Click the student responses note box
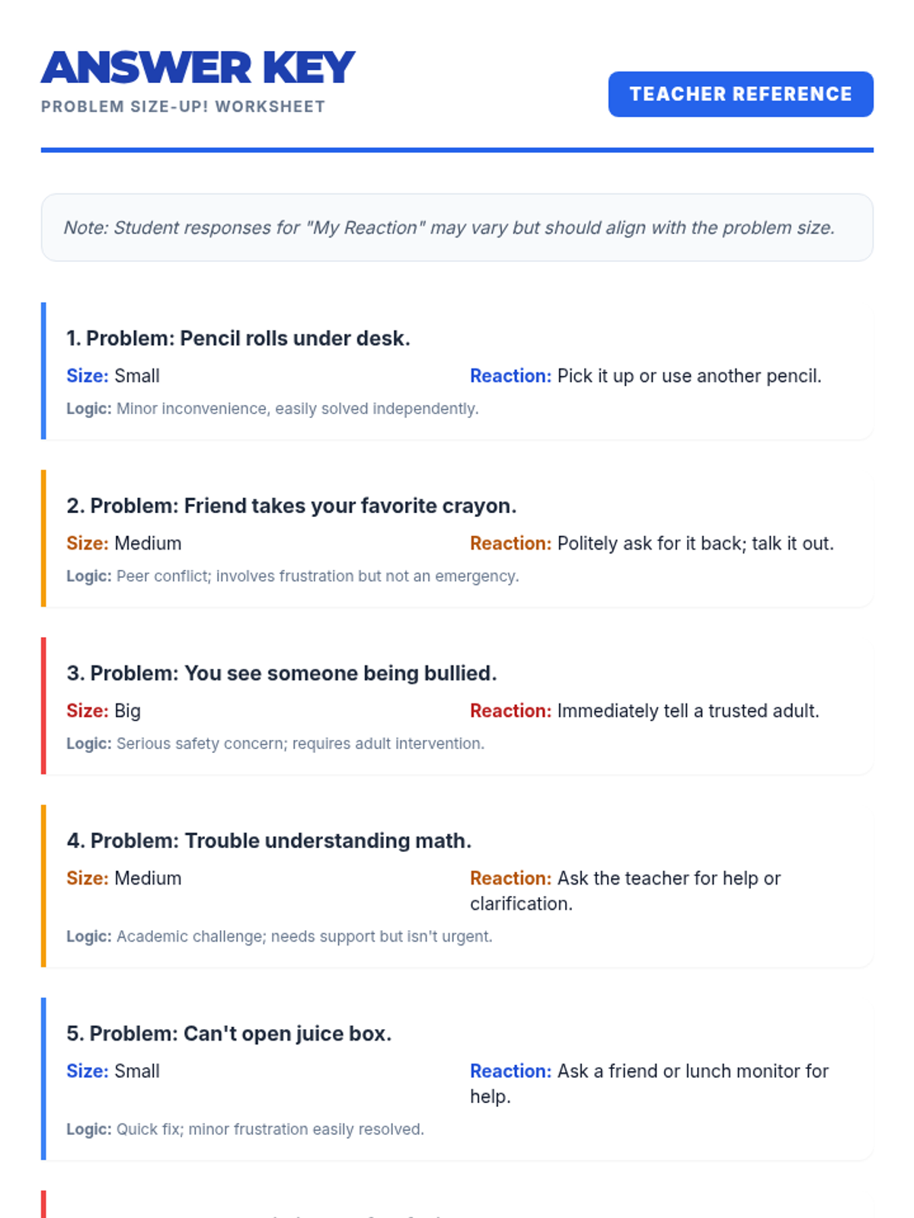 click(x=456, y=228)
